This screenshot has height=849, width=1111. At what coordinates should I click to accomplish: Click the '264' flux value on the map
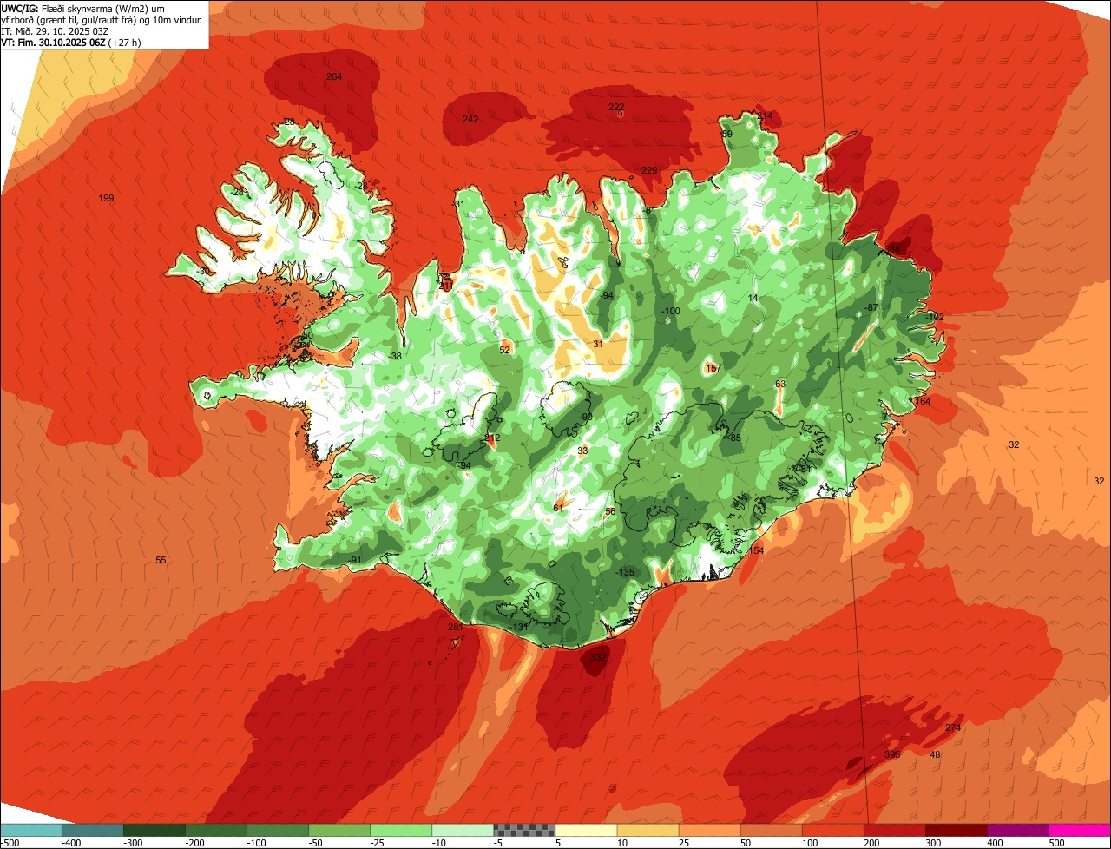pyautogui.click(x=334, y=77)
